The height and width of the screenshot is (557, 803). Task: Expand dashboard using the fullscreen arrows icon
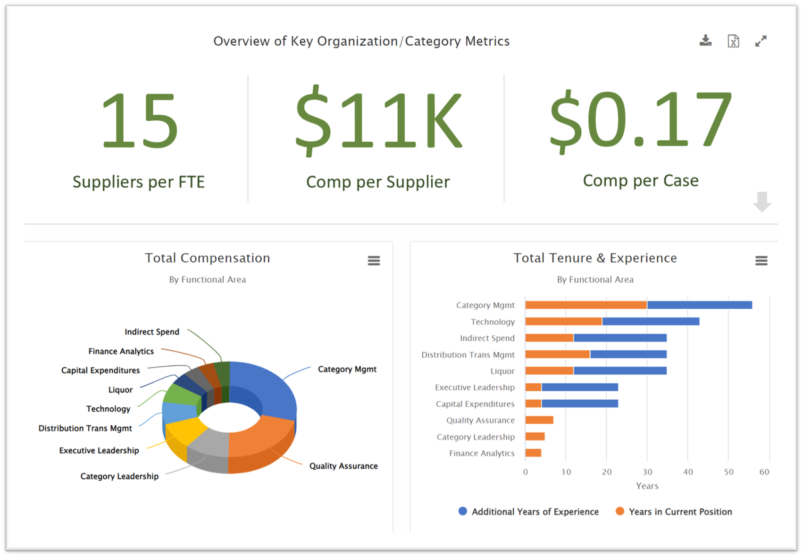pos(761,41)
